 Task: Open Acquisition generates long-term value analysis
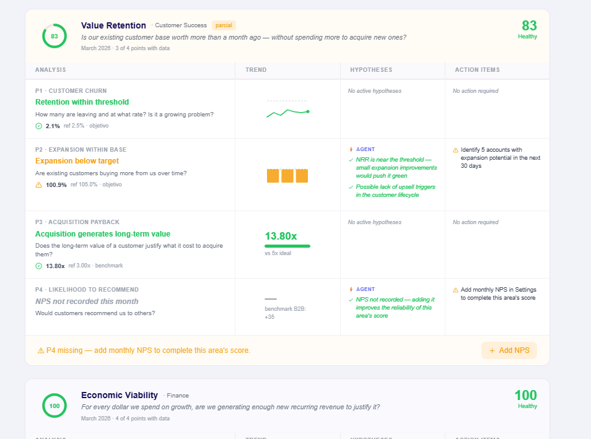pos(102,234)
